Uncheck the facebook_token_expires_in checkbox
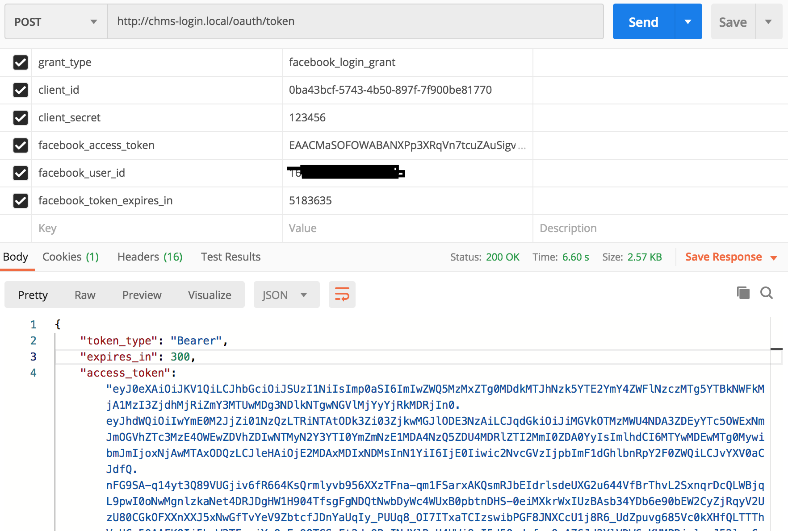 21,201
